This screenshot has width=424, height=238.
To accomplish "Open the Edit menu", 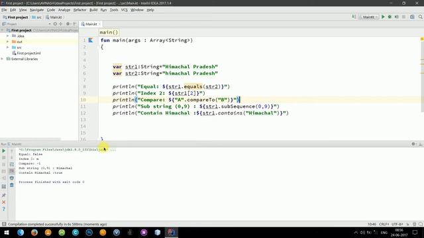I will [13, 10].
